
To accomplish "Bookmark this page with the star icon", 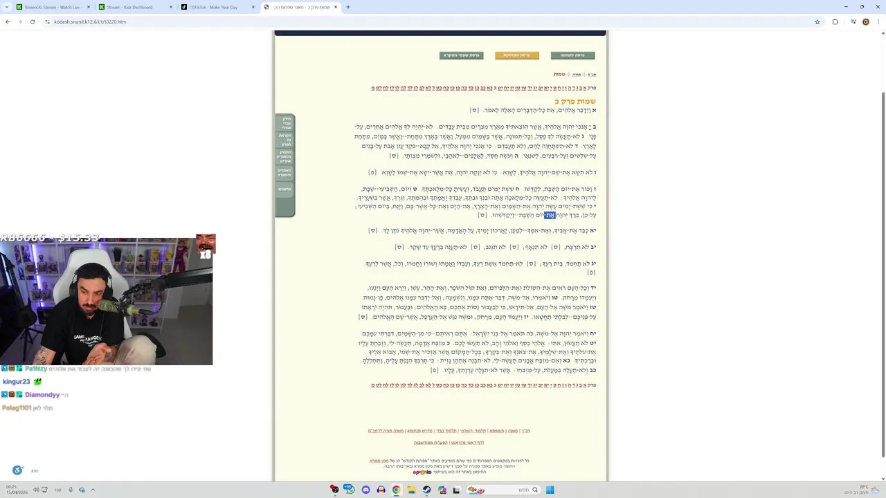I will click(817, 21).
